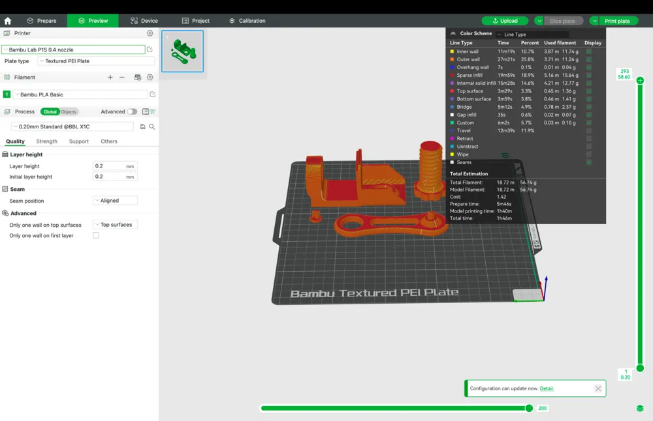Open the Detail link in the notification

click(x=547, y=388)
